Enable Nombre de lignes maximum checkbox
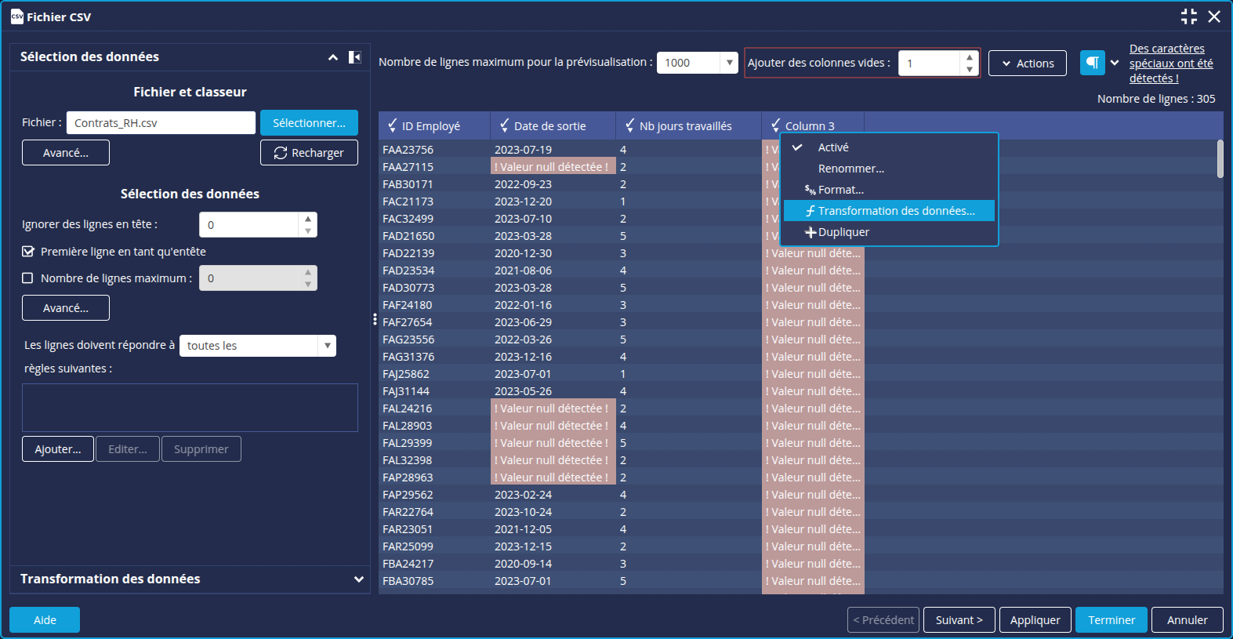This screenshot has height=639, width=1233. click(x=28, y=278)
